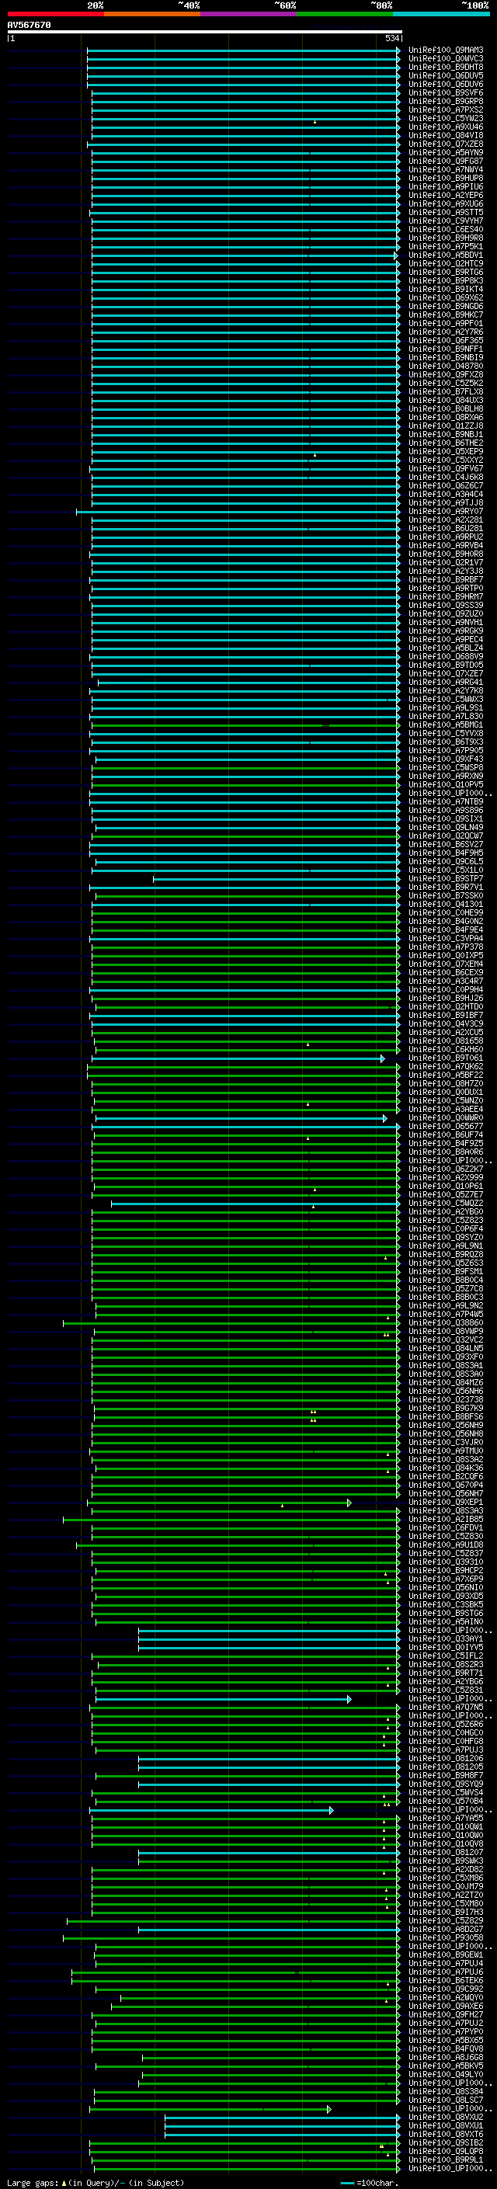The height and width of the screenshot is (2189, 497).
Task: Click the Large gaps legend text
Action: [96, 2183]
